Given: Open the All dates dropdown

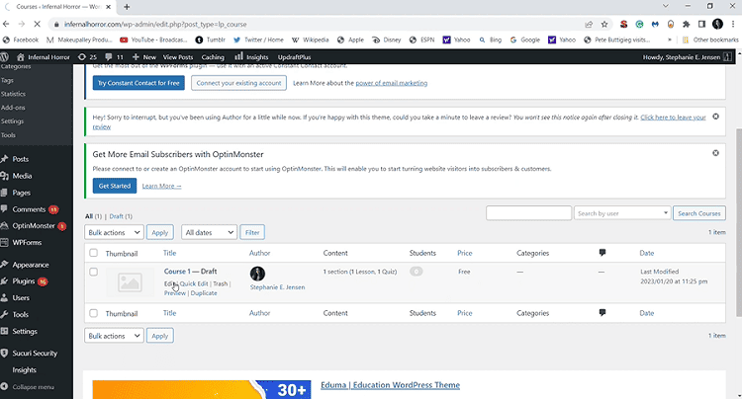Looking at the screenshot, I should (x=209, y=232).
